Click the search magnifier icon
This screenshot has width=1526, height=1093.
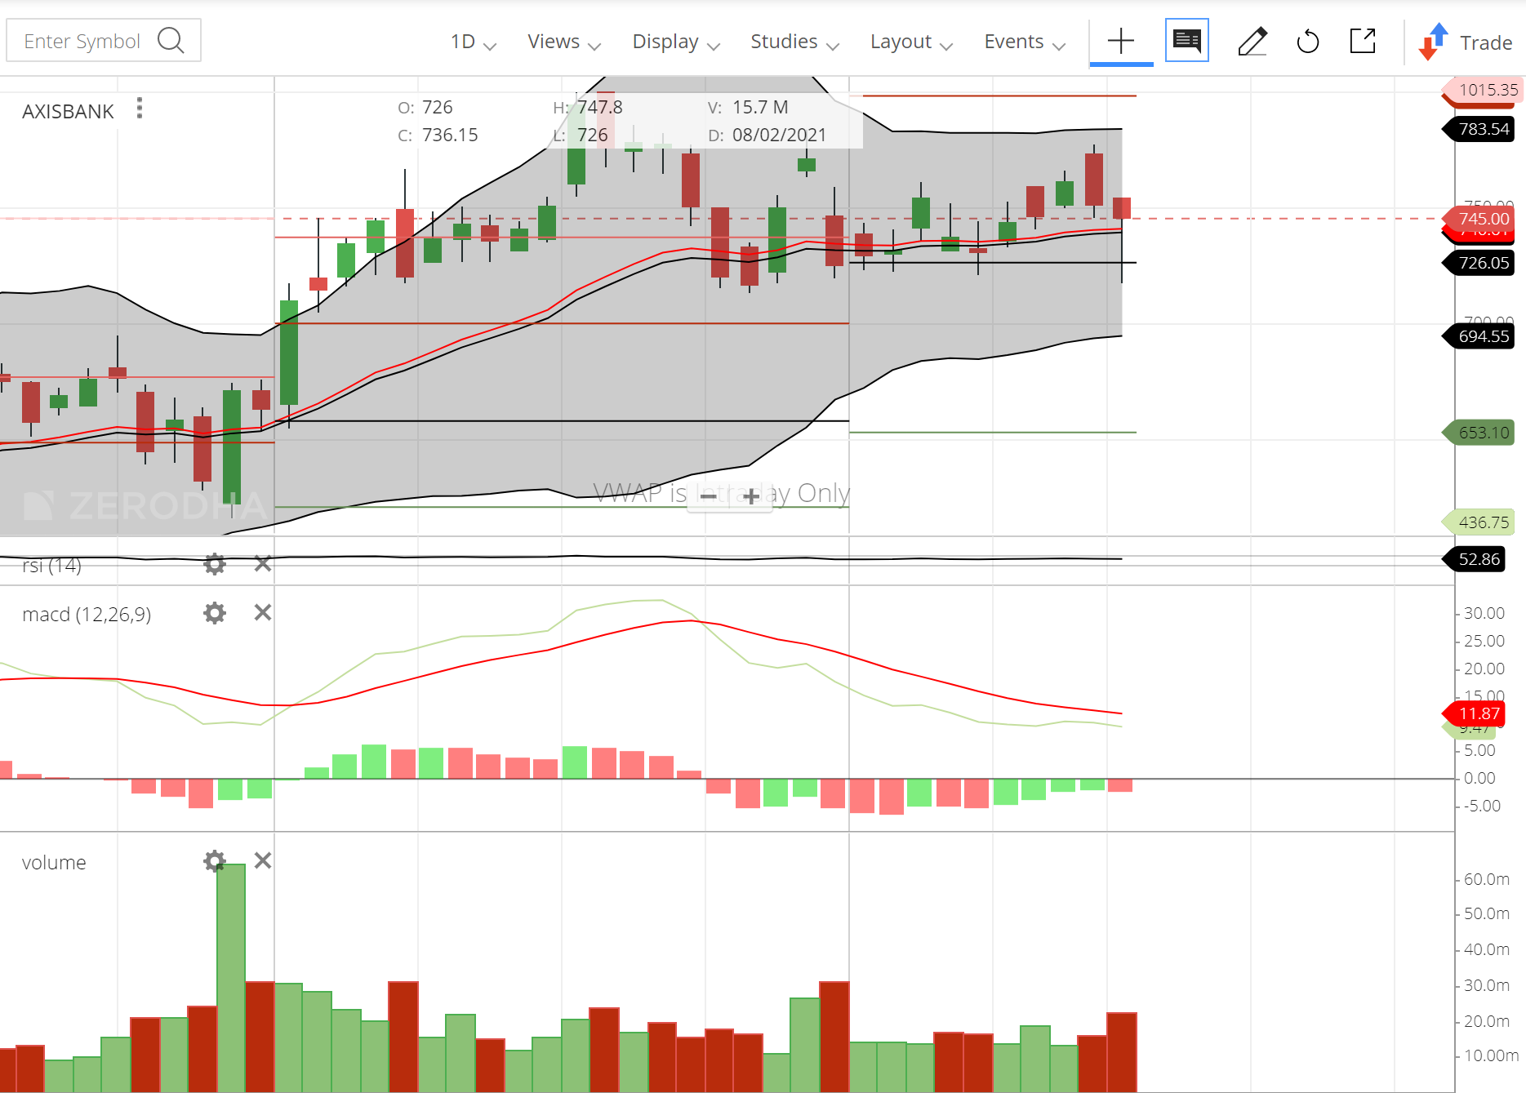point(171,40)
